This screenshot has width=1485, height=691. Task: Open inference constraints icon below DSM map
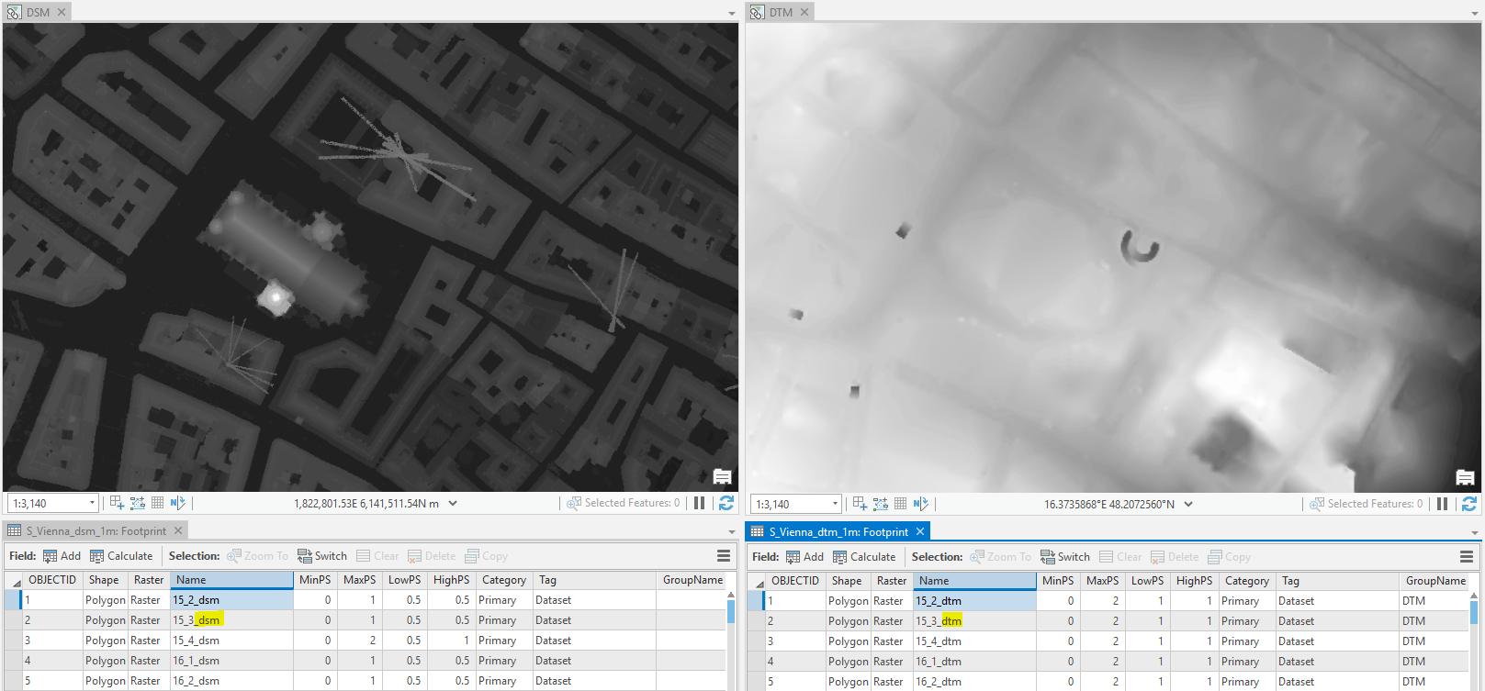(x=138, y=503)
